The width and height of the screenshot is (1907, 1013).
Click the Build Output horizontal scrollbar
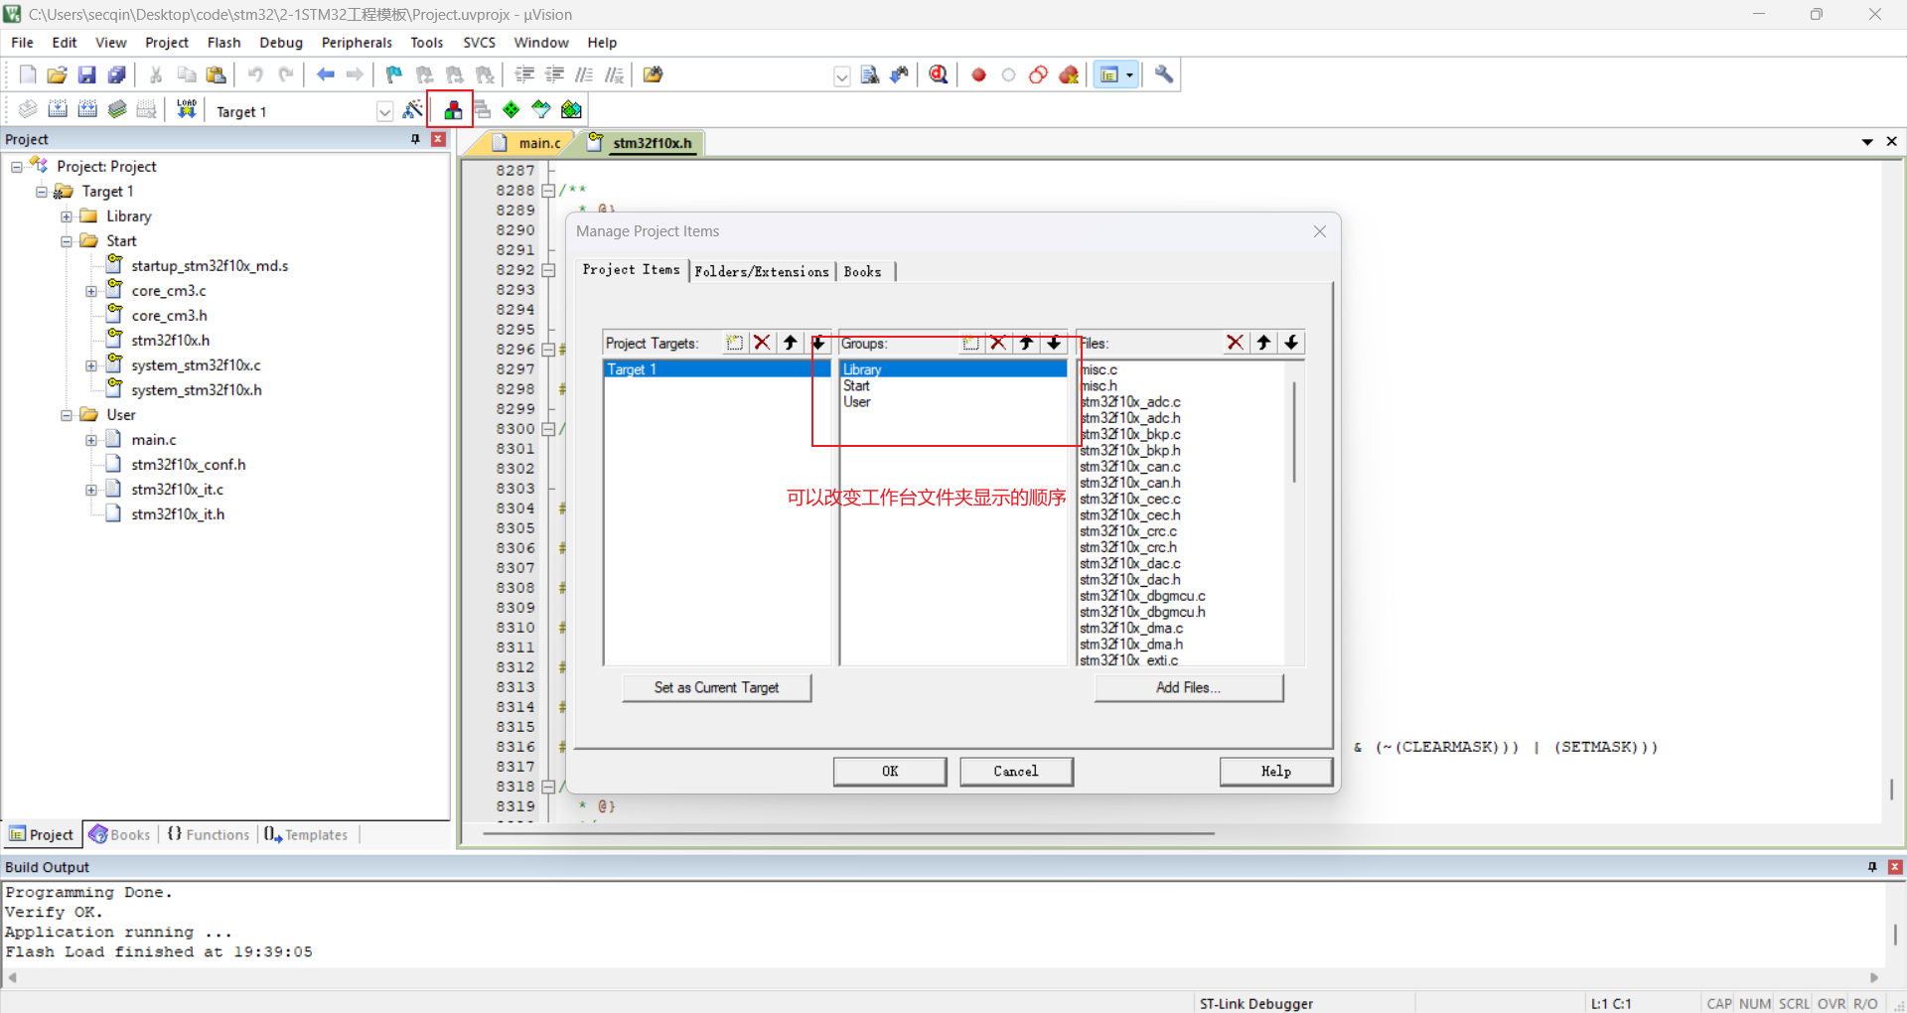(x=943, y=977)
